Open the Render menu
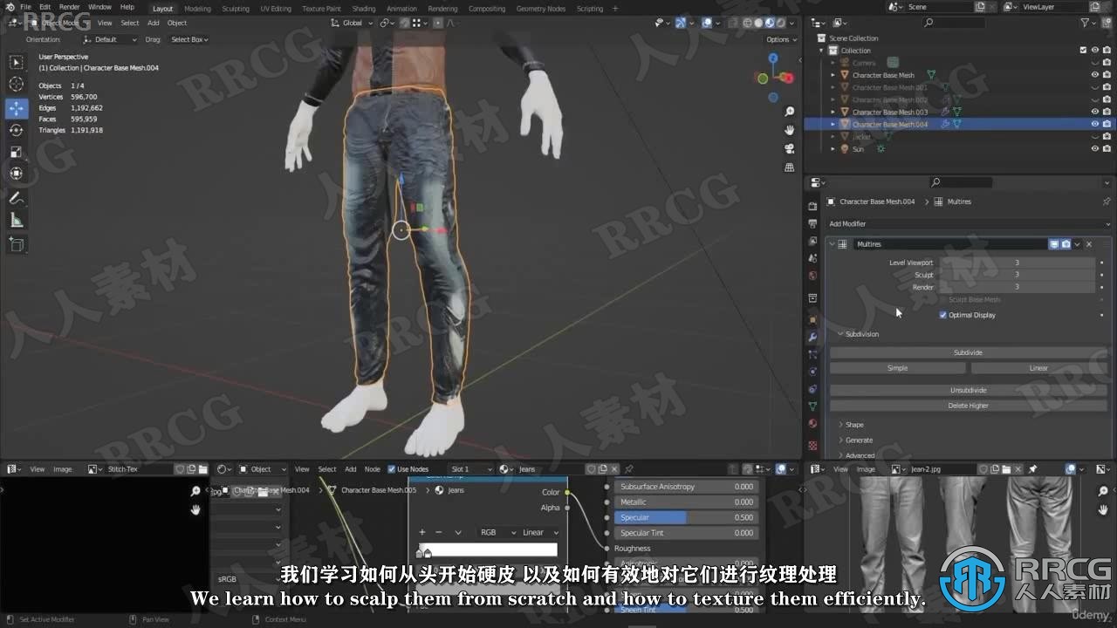This screenshot has height=628, width=1117. pyautogui.click(x=69, y=7)
